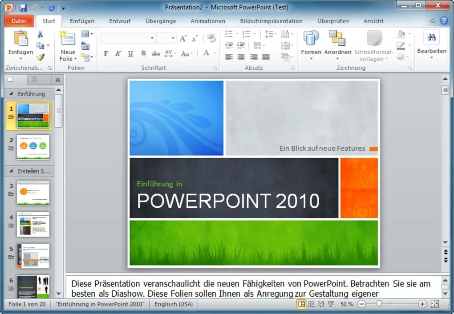This screenshot has height=314, width=454.
Task: Click the 50 % zoom level button
Action: click(x=347, y=304)
